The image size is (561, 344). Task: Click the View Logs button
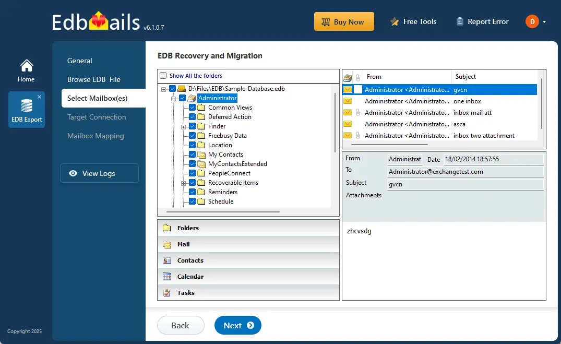pos(100,173)
